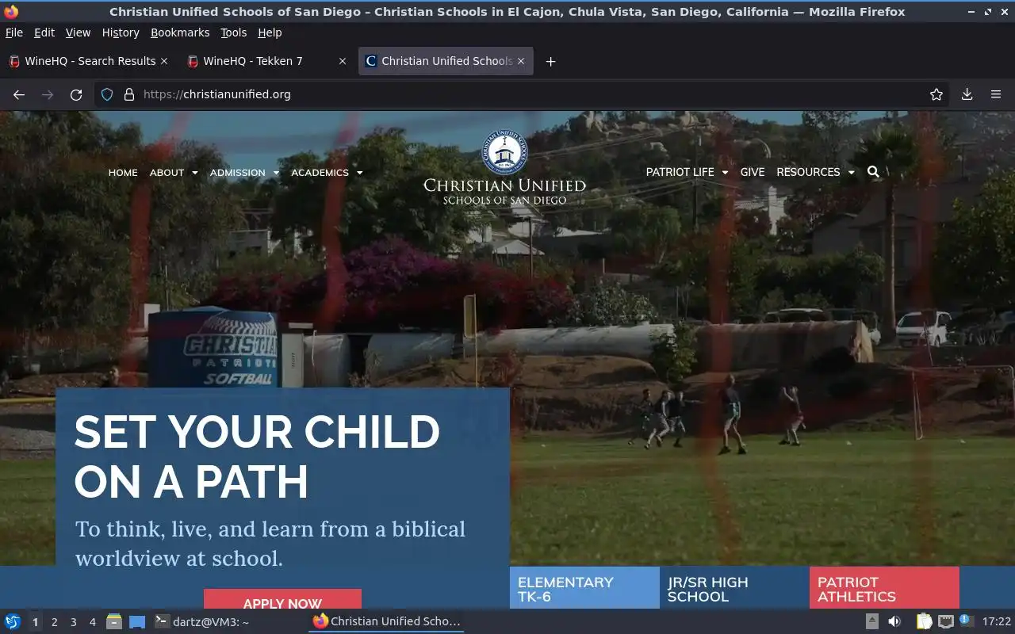Image resolution: width=1015 pixels, height=634 pixels.
Task: Open the Help menu
Action: click(x=270, y=32)
